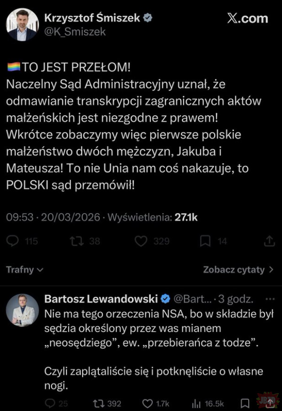This screenshot has height=411, width=282.
Task: Bookmark Krzysztof Śmiszek's post
Action: pos(205,241)
